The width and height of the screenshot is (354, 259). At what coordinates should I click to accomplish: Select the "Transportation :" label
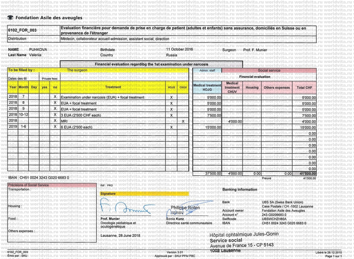pos(19,189)
